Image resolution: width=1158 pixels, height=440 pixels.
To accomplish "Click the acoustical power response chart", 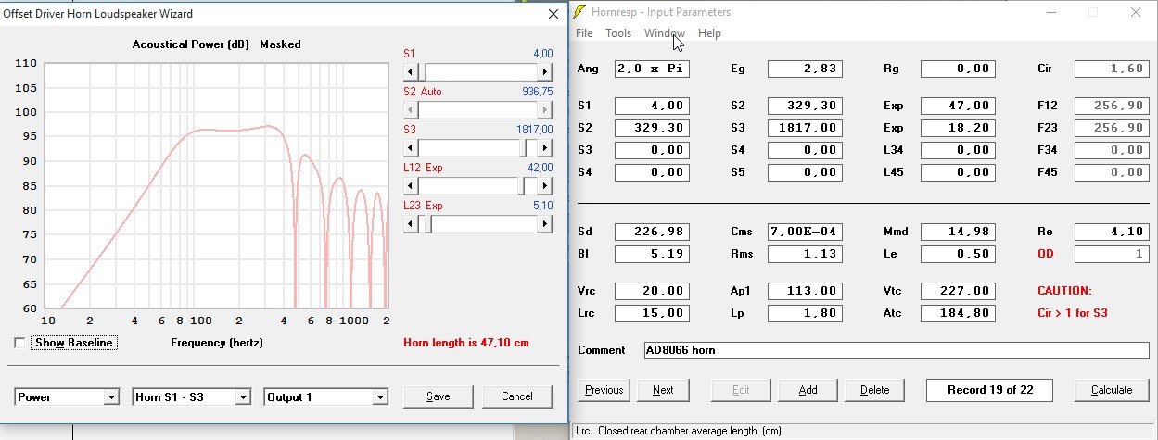I will coord(216,185).
